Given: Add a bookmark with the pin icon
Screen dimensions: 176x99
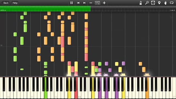Looking at the screenshot, I should (159, 3).
